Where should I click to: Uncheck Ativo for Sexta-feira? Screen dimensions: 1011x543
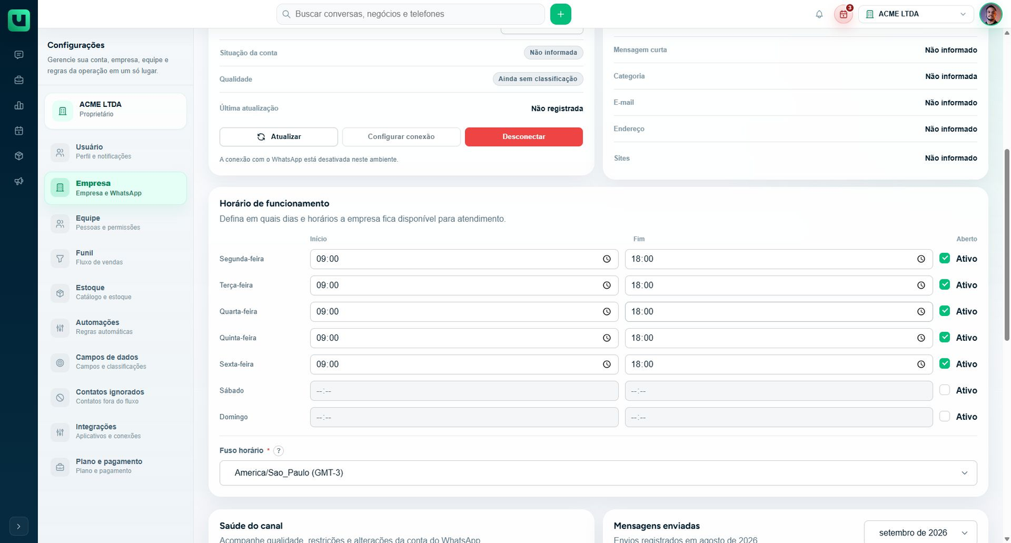[945, 364]
